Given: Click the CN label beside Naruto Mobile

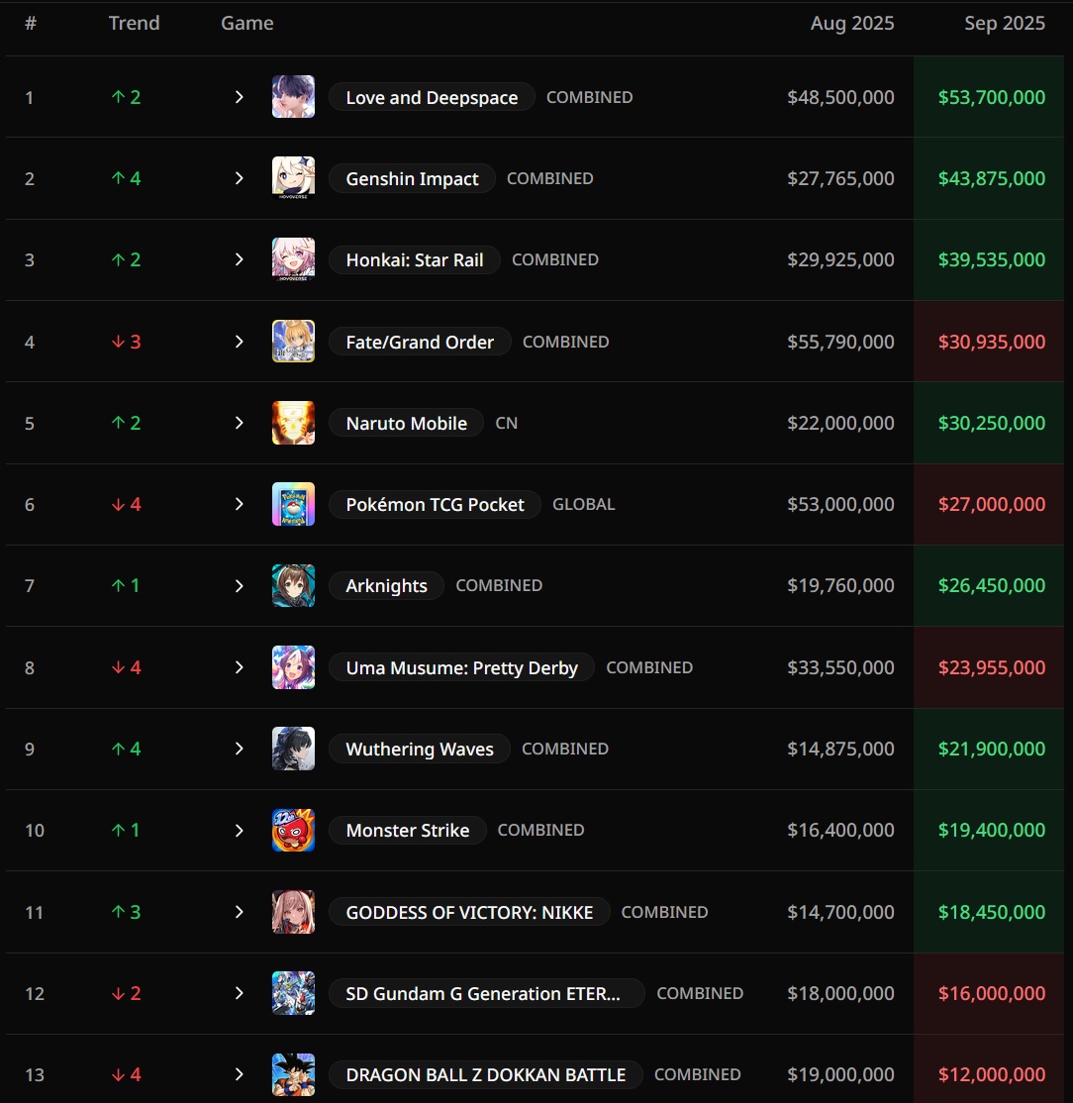Looking at the screenshot, I should click(x=507, y=423).
